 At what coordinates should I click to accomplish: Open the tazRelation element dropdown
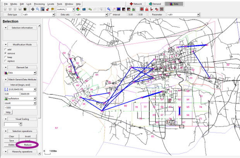click(35, 99)
